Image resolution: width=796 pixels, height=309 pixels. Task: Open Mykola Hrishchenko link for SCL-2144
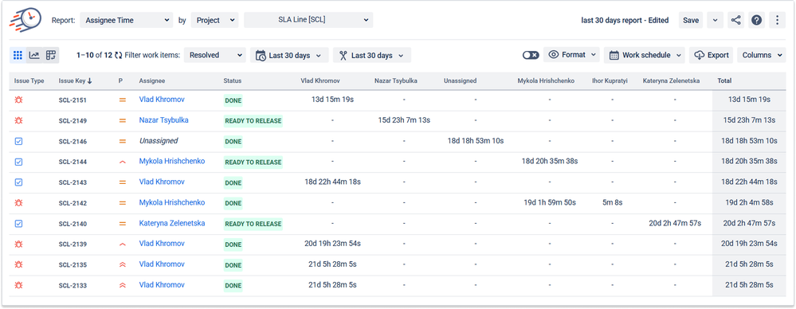(x=172, y=162)
